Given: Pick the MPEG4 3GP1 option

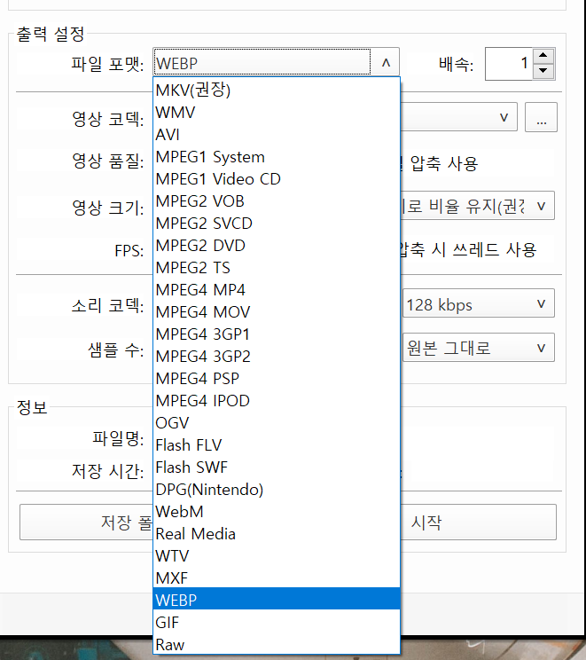Looking at the screenshot, I should click(277, 334).
